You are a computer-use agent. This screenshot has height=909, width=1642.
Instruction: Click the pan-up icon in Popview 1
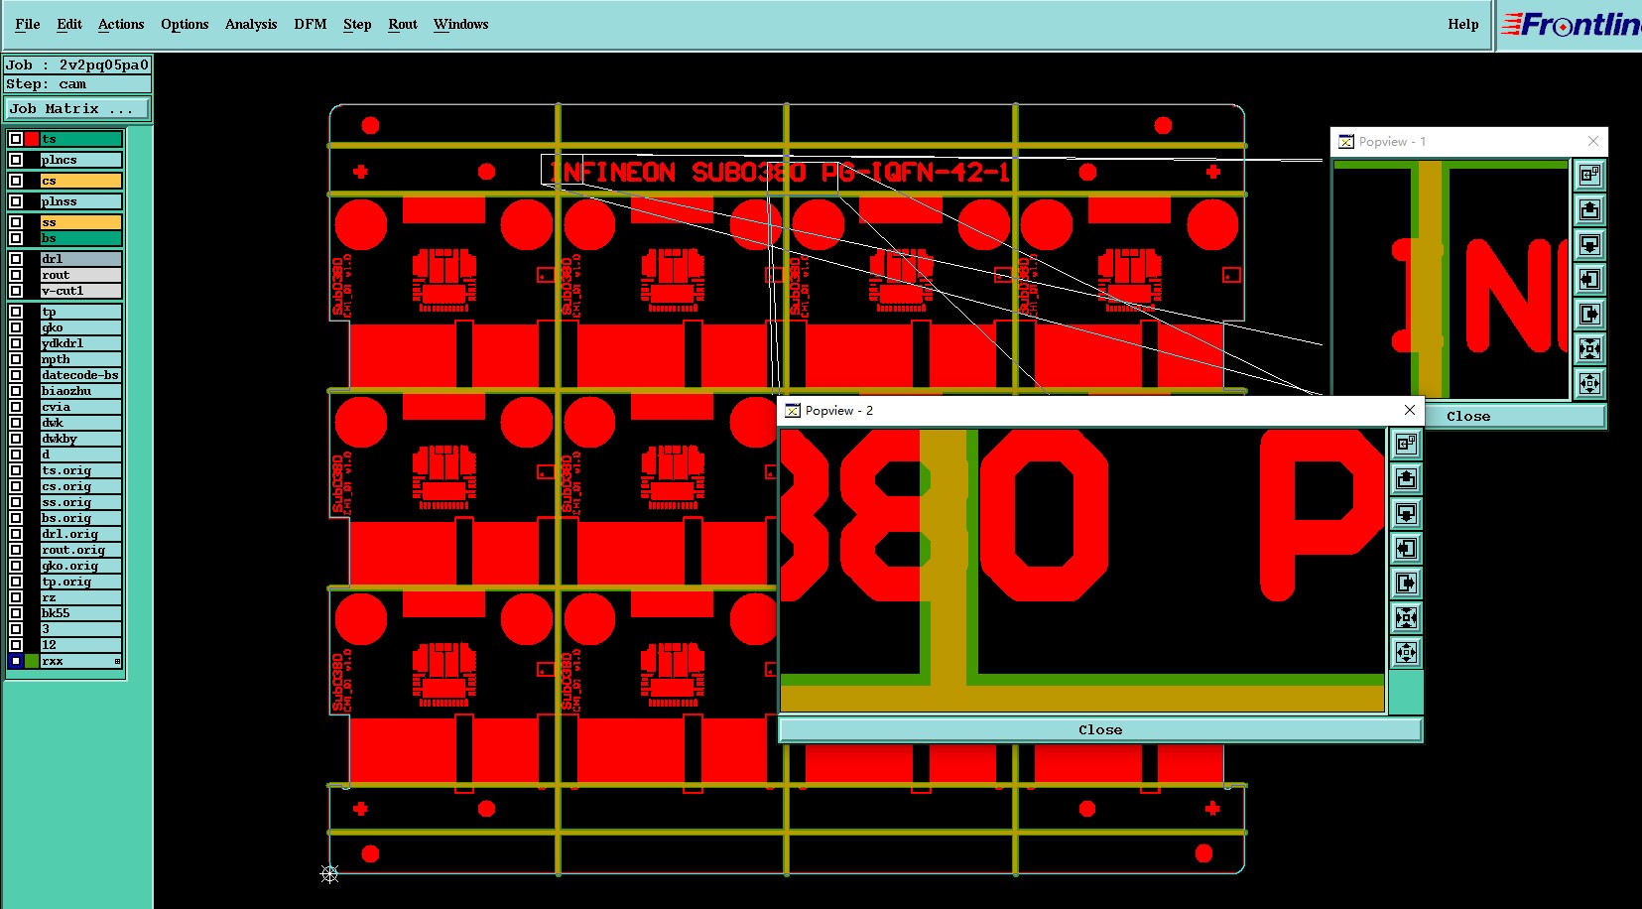(1589, 210)
